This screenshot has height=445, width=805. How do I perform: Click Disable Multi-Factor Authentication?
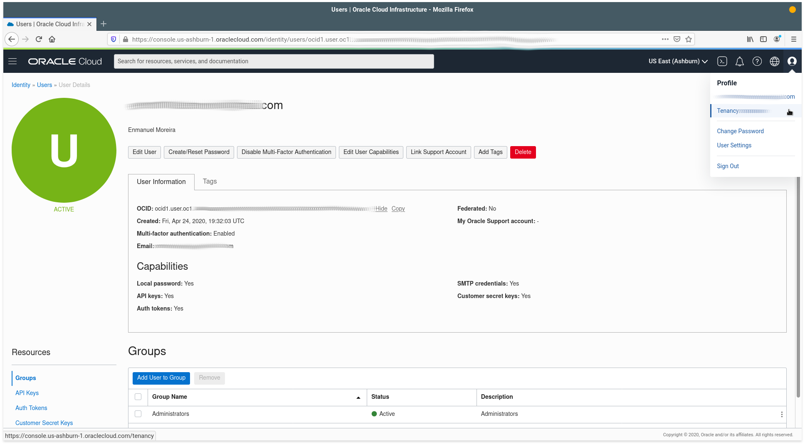(286, 152)
